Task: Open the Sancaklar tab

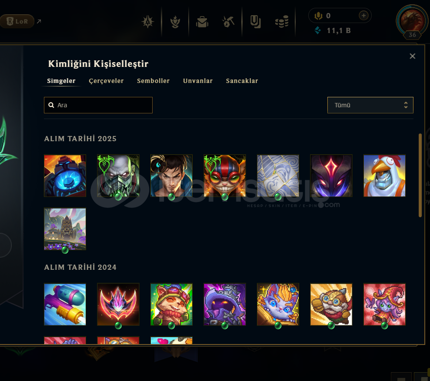Action: coord(242,81)
